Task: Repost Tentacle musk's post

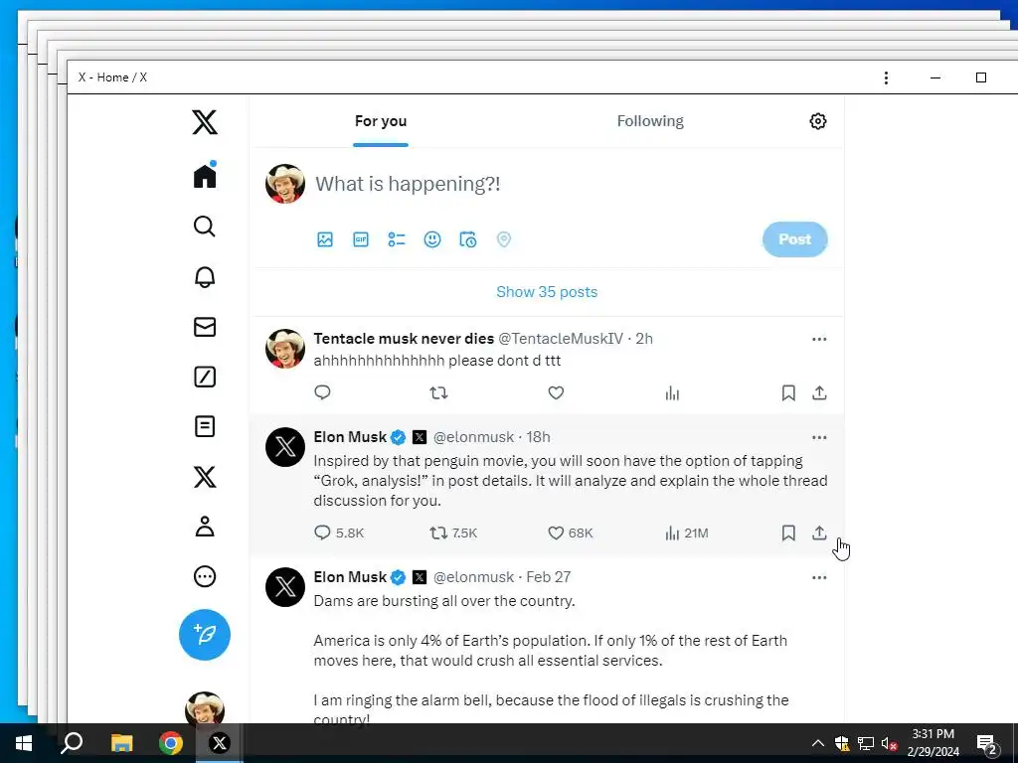Action: pos(438,392)
